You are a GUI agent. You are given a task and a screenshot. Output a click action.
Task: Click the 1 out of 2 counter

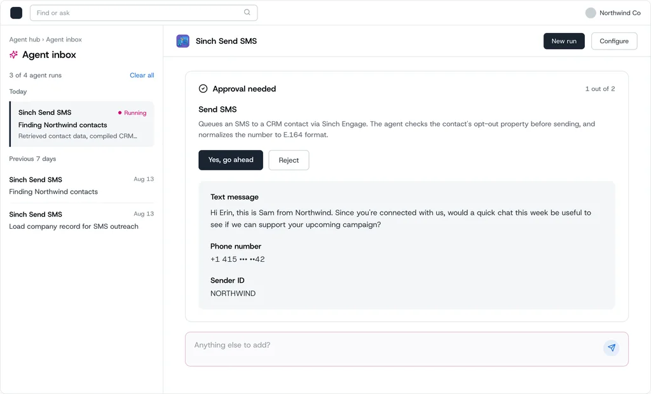point(600,89)
